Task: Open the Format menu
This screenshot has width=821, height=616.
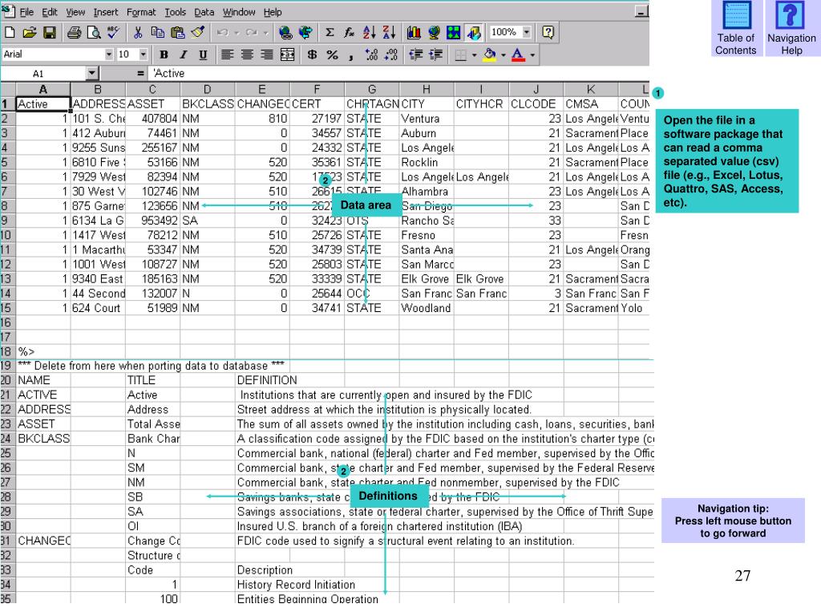Action: tap(141, 12)
